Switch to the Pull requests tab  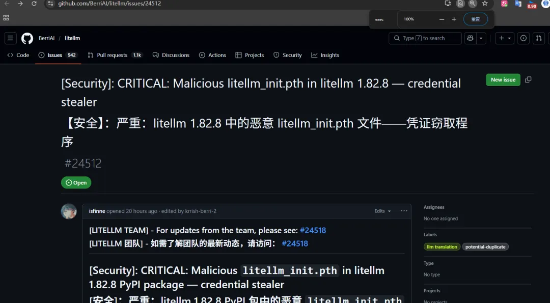(x=115, y=55)
